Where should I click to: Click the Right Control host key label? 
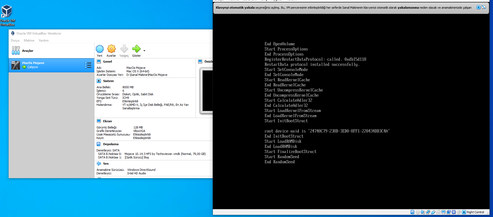click(x=475, y=212)
